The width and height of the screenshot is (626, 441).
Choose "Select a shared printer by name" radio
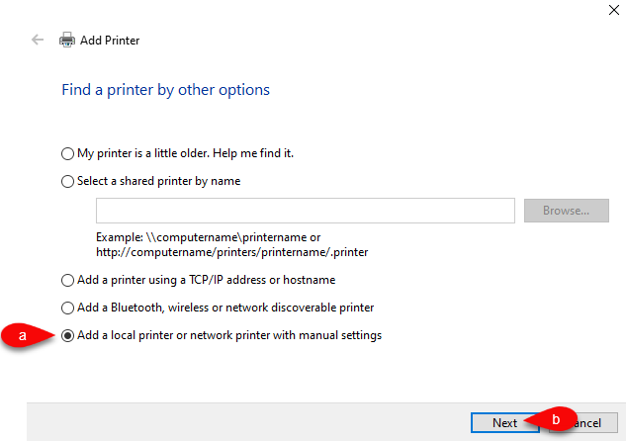(67, 182)
